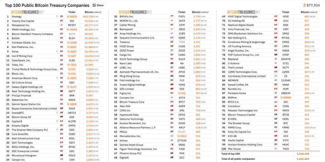Screen dimensions: 325x162
Task: Click the HUT ticker cart badge
Action: coord(72,56)
